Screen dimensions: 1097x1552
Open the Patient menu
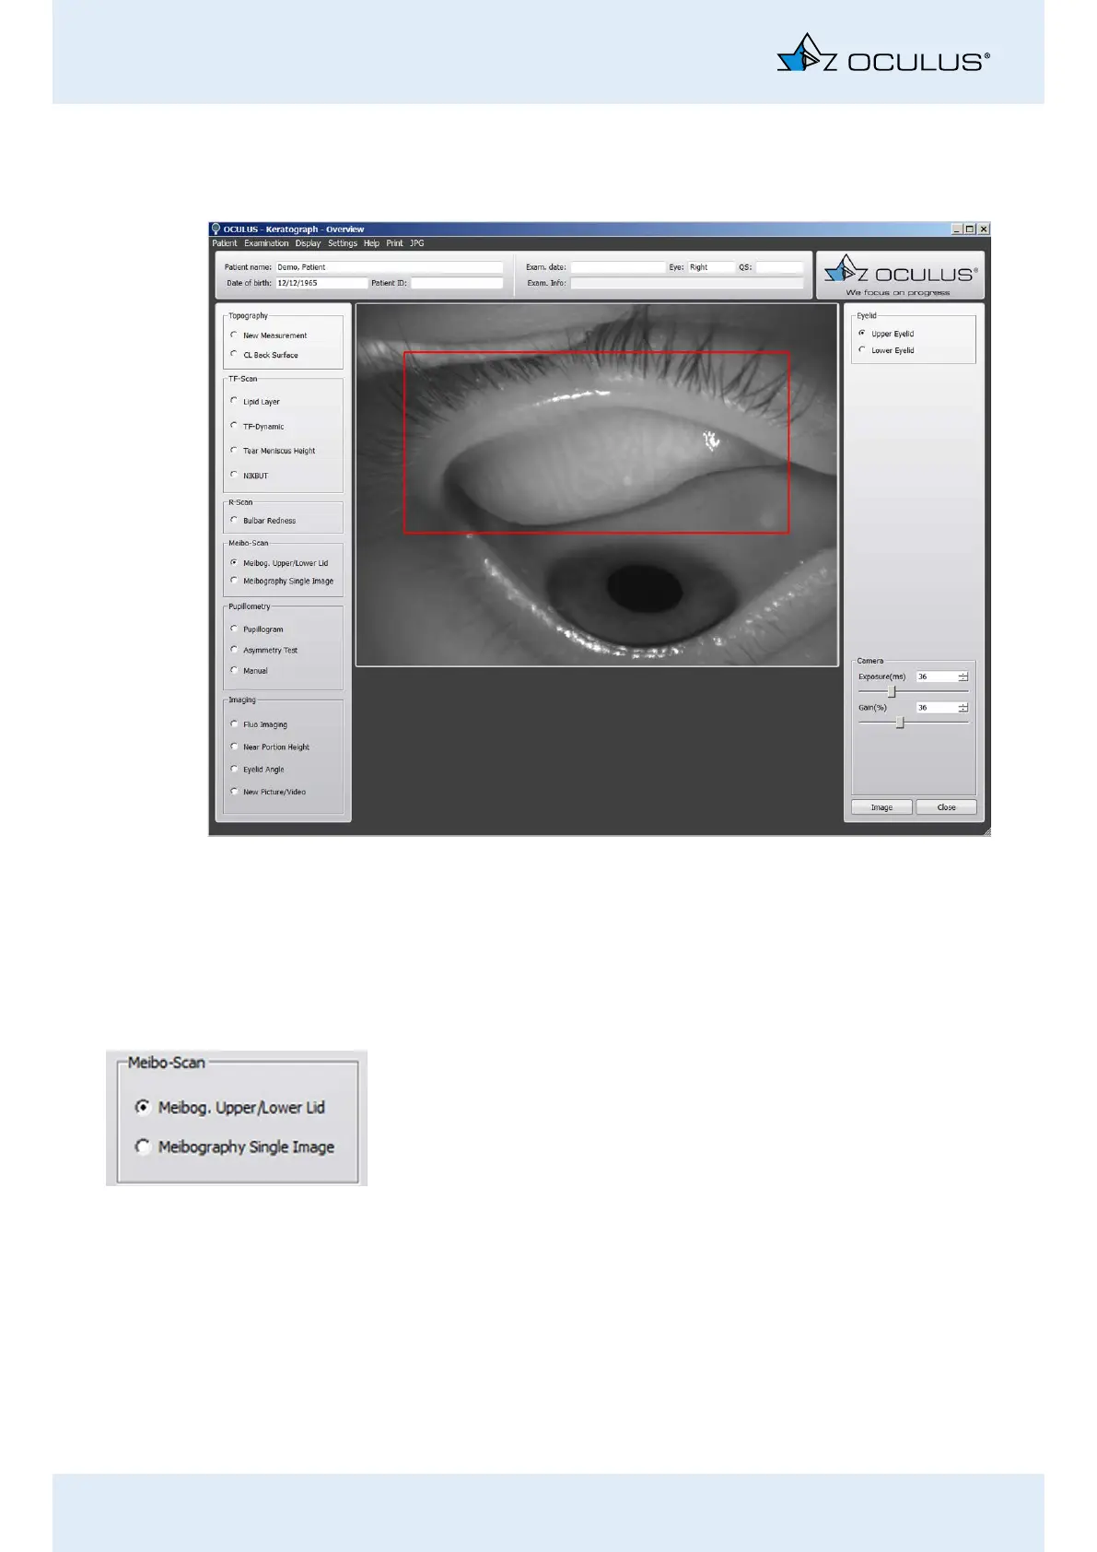click(x=225, y=243)
